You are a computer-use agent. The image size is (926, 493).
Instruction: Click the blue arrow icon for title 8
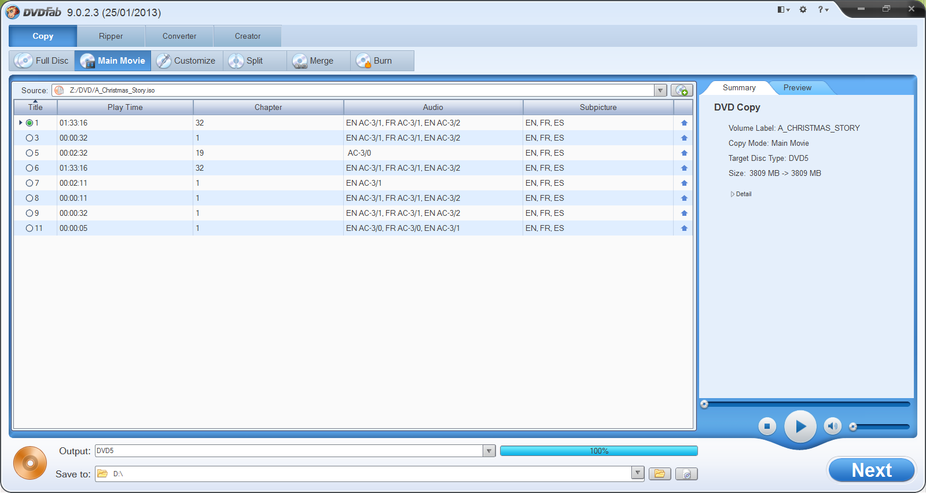[x=684, y=198]
